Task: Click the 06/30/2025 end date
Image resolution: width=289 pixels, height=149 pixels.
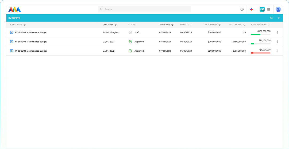Action: [x=186, y=32]
